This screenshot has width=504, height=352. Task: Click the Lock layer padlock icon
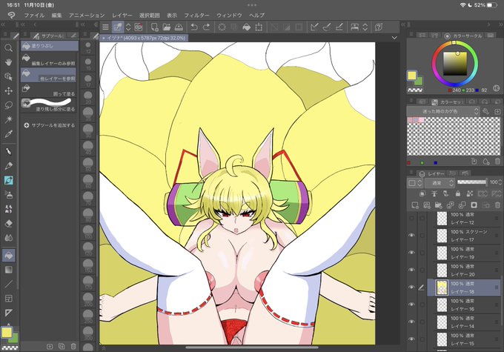[458, 193]
